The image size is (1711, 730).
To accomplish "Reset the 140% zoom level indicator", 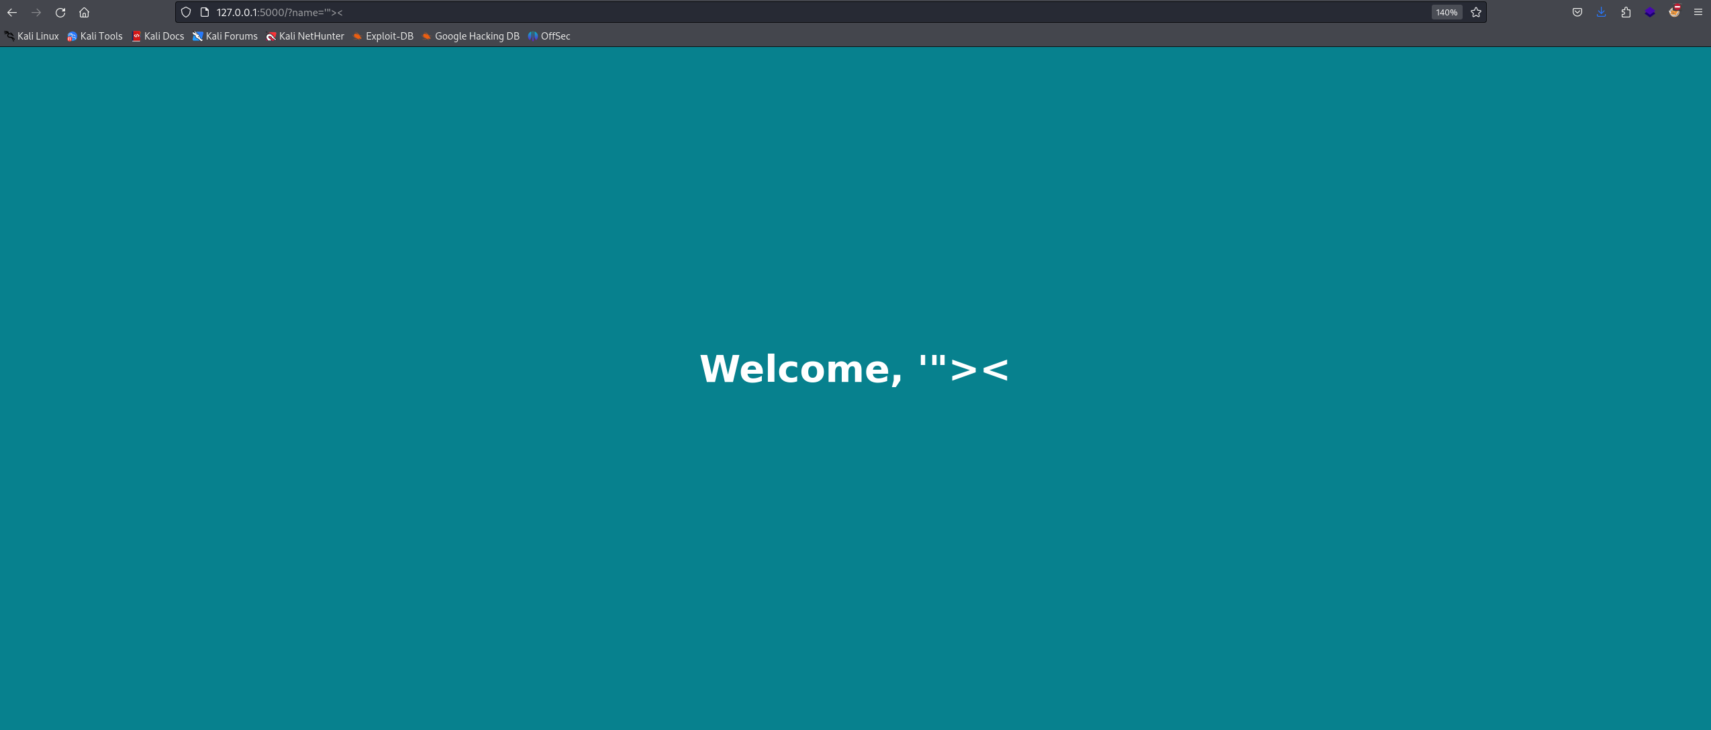I will 1446,12.
